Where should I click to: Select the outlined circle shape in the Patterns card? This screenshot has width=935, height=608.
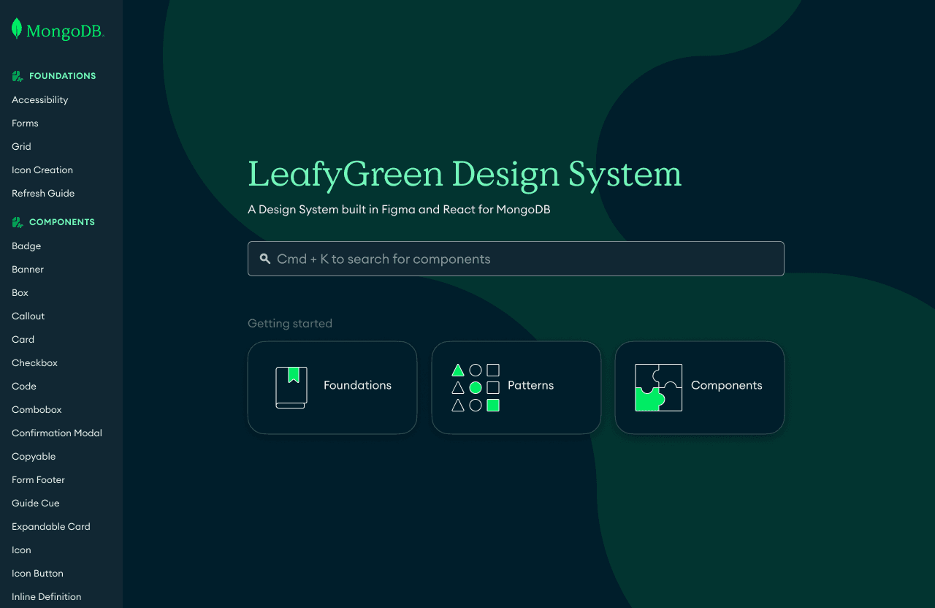(x=476, y=370)
